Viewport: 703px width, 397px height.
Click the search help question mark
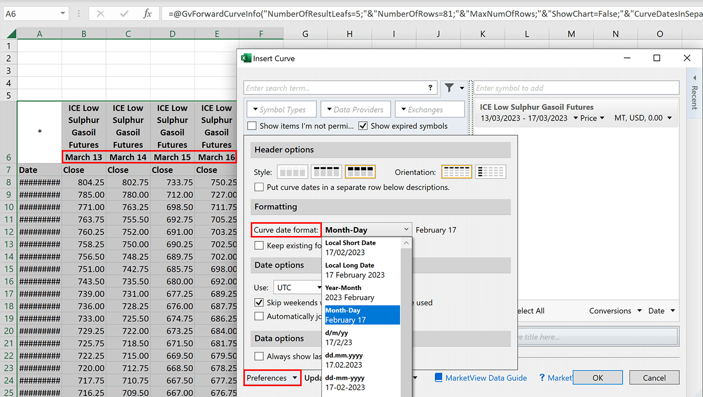pyautogui.click(x=430, y=88)
